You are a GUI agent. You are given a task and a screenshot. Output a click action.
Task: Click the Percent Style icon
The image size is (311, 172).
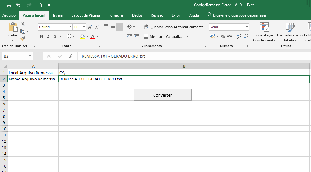(x=223, y=37)
